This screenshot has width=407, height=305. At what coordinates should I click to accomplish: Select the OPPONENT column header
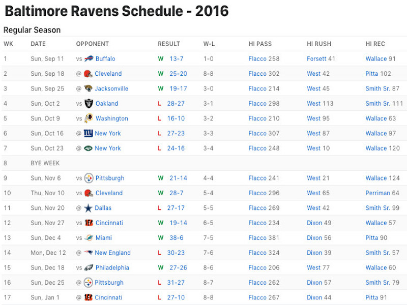pyautogui.click(x=93, y=44)
